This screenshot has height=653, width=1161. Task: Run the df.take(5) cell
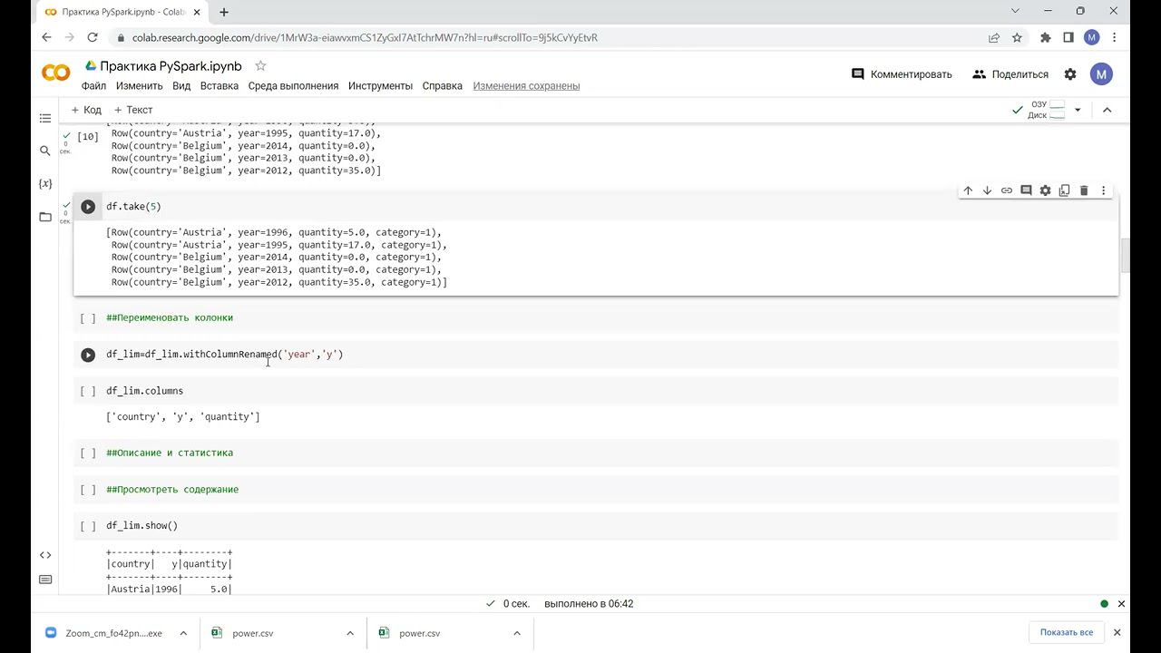click(88, 207)
